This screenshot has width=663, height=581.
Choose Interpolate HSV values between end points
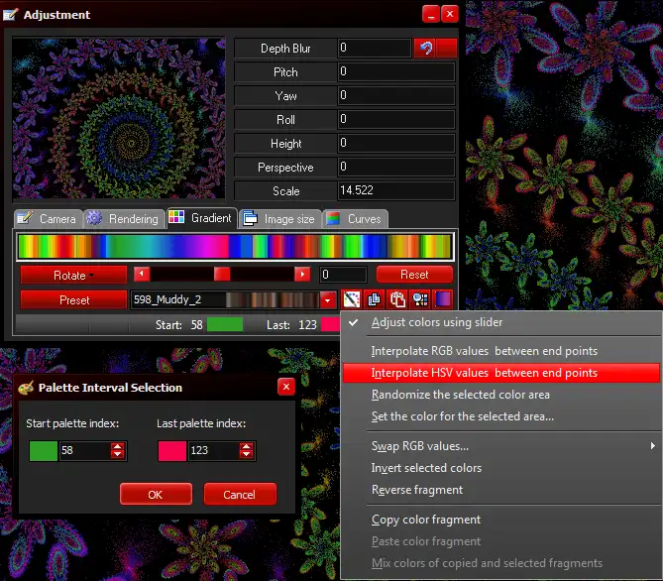pos(501,373)
